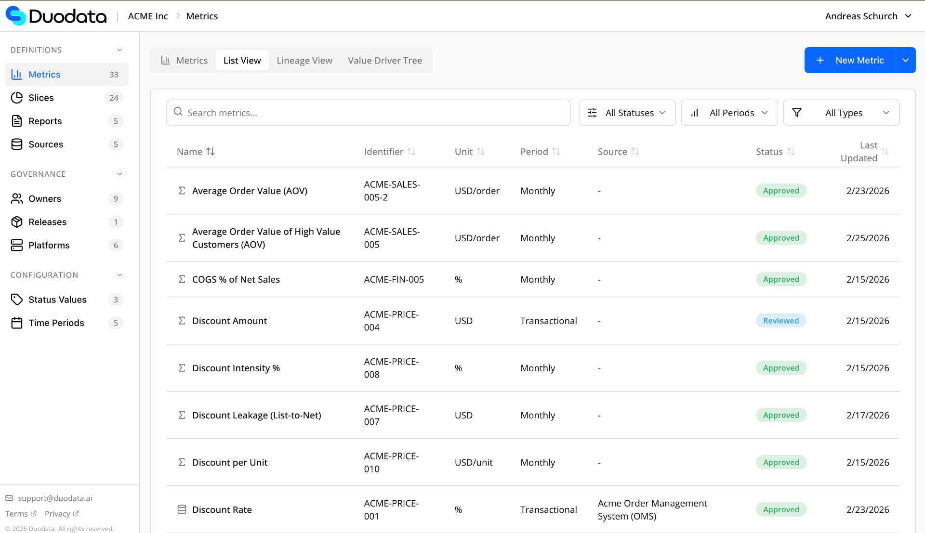Open the Owners page under Governance

pos(45,198)
